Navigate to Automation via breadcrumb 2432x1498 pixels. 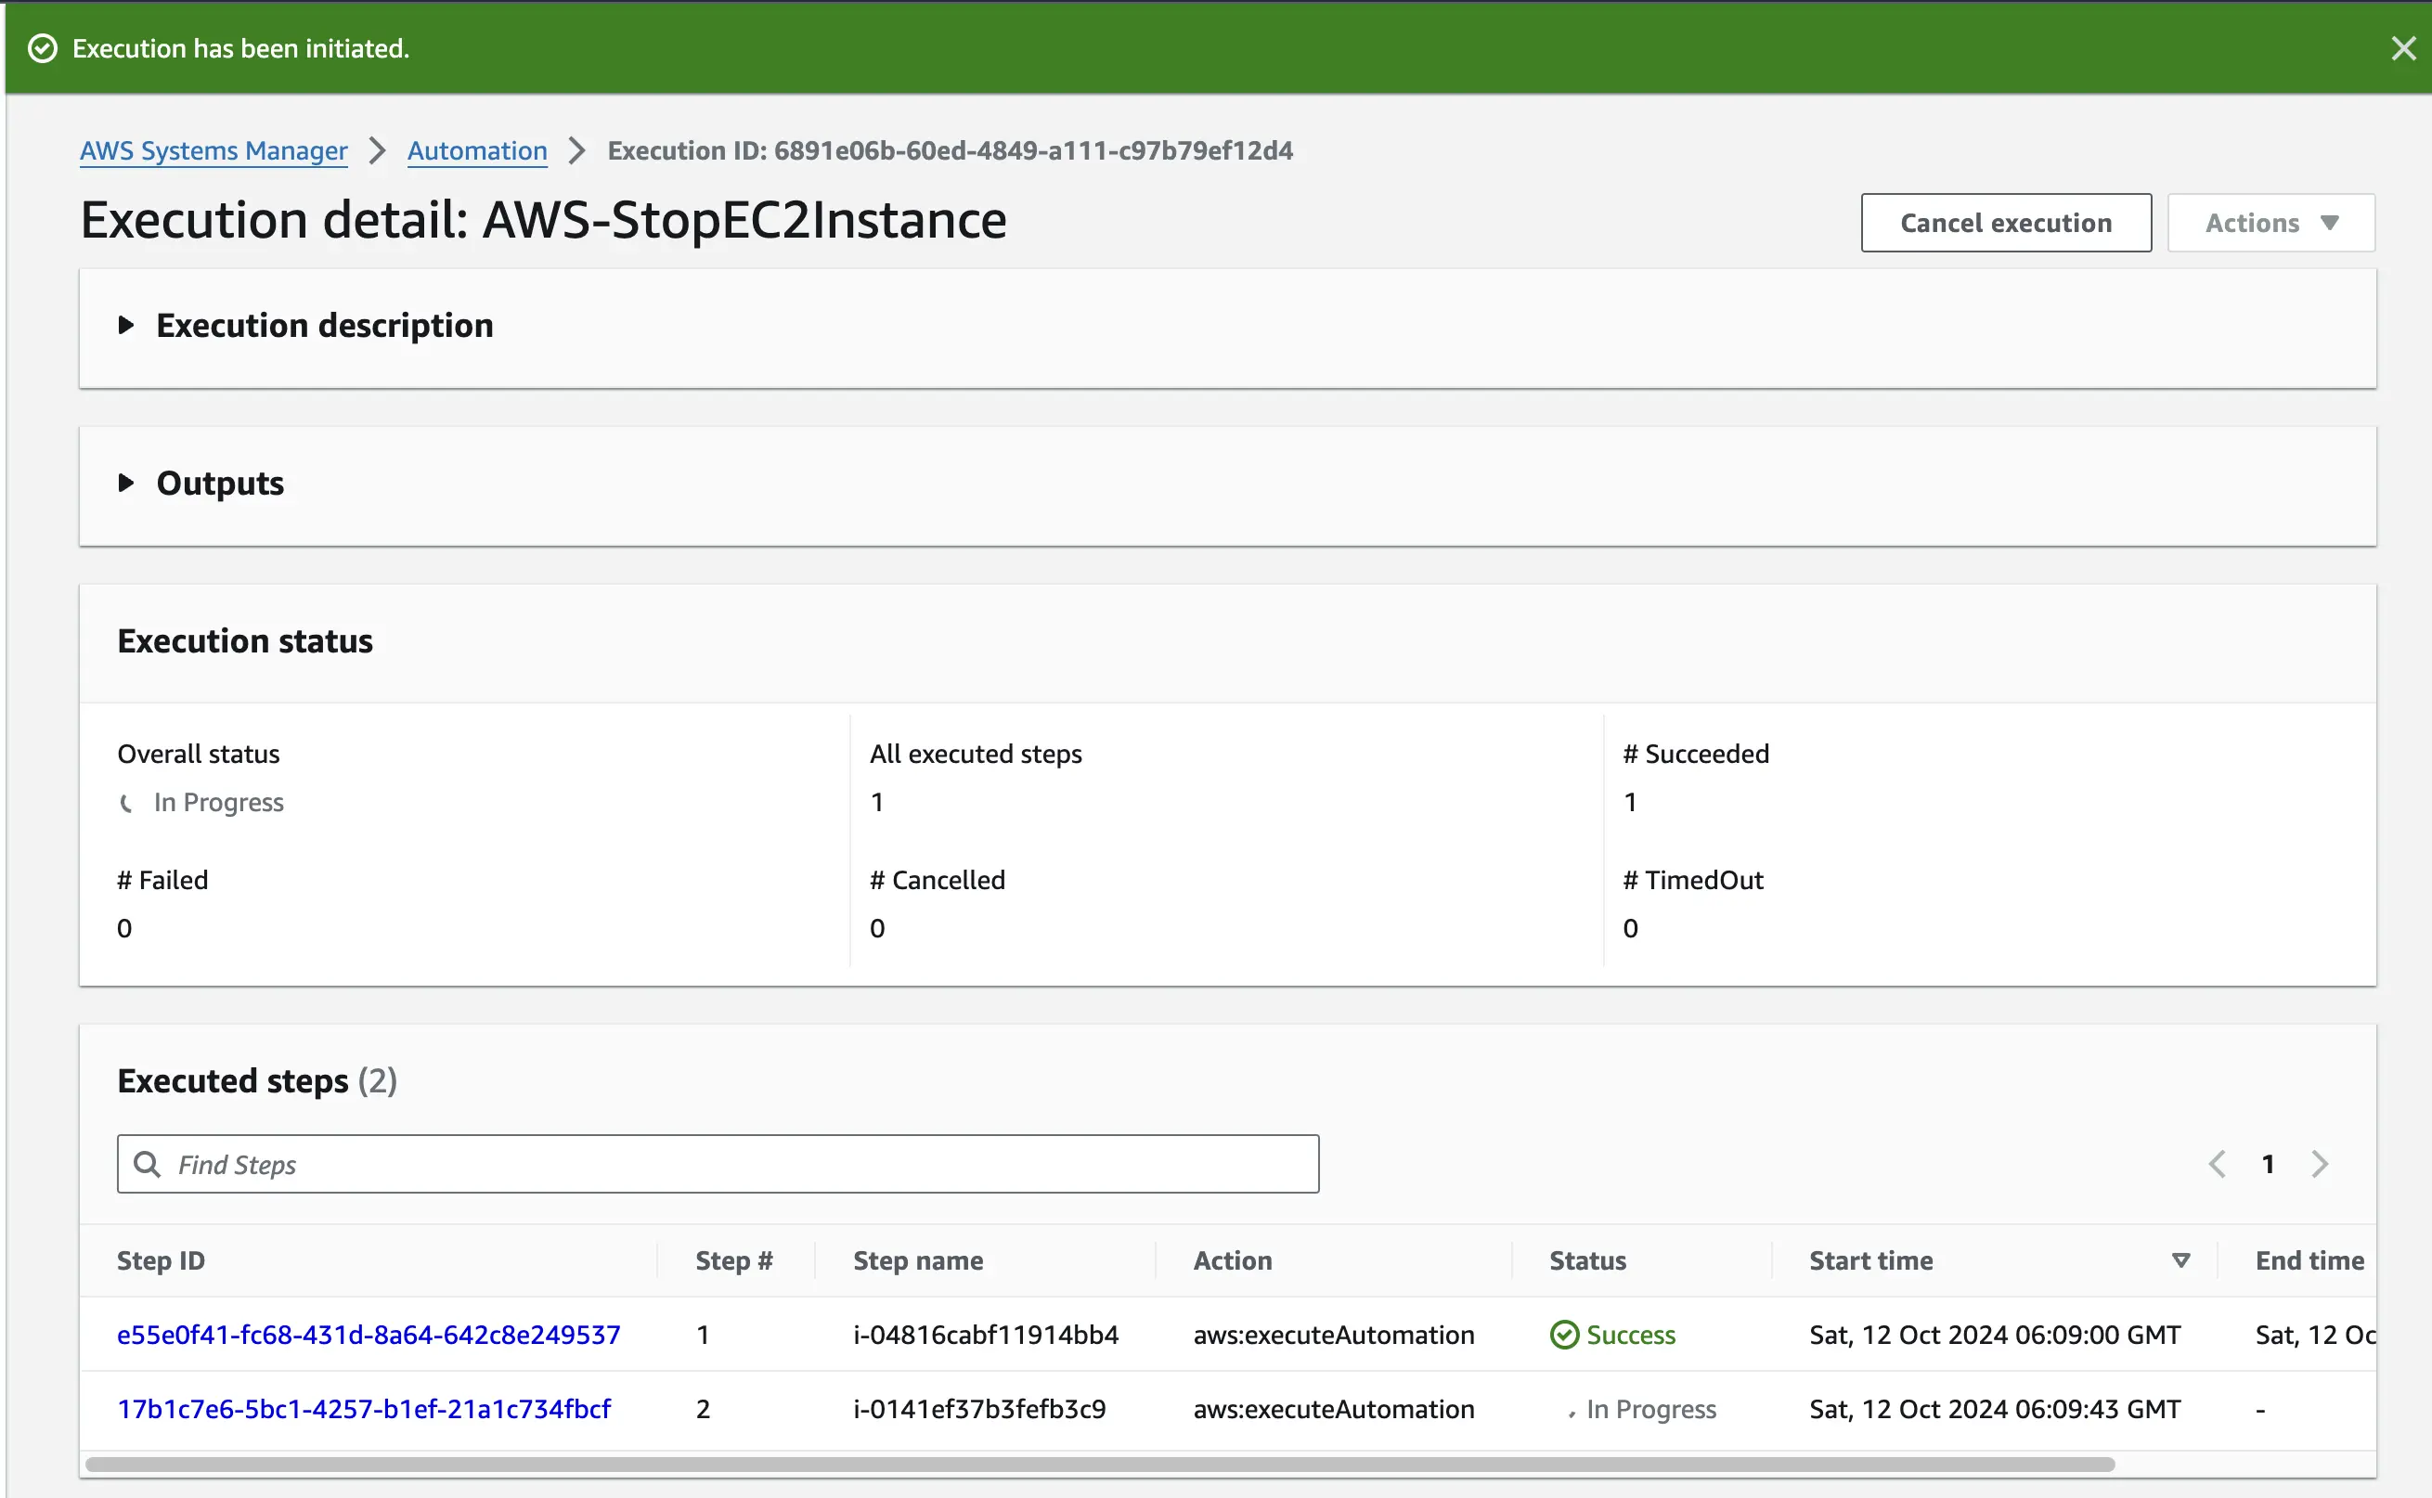coord(476,150)
